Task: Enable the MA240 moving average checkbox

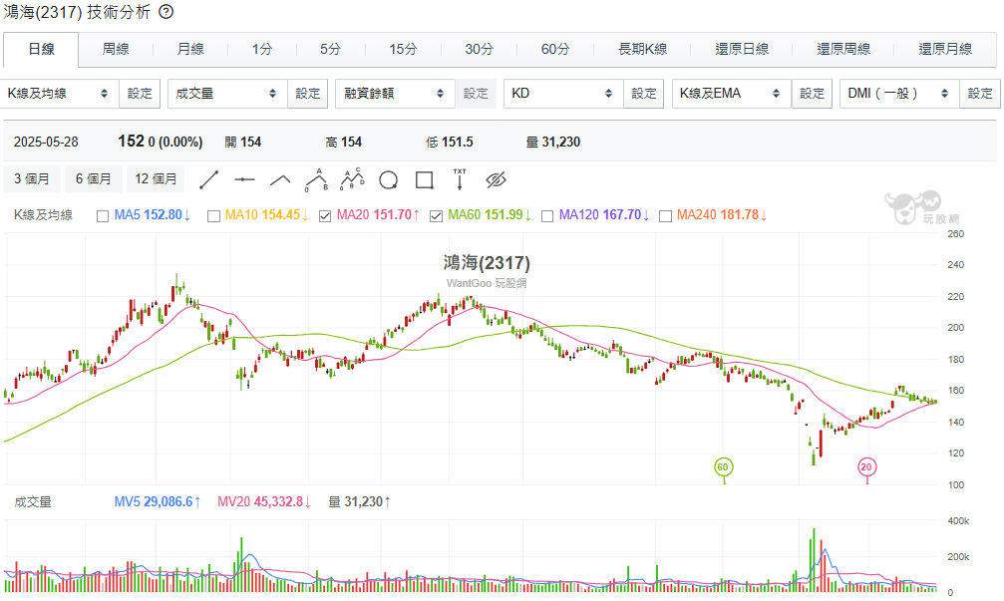Action: (x=665, y=215)
